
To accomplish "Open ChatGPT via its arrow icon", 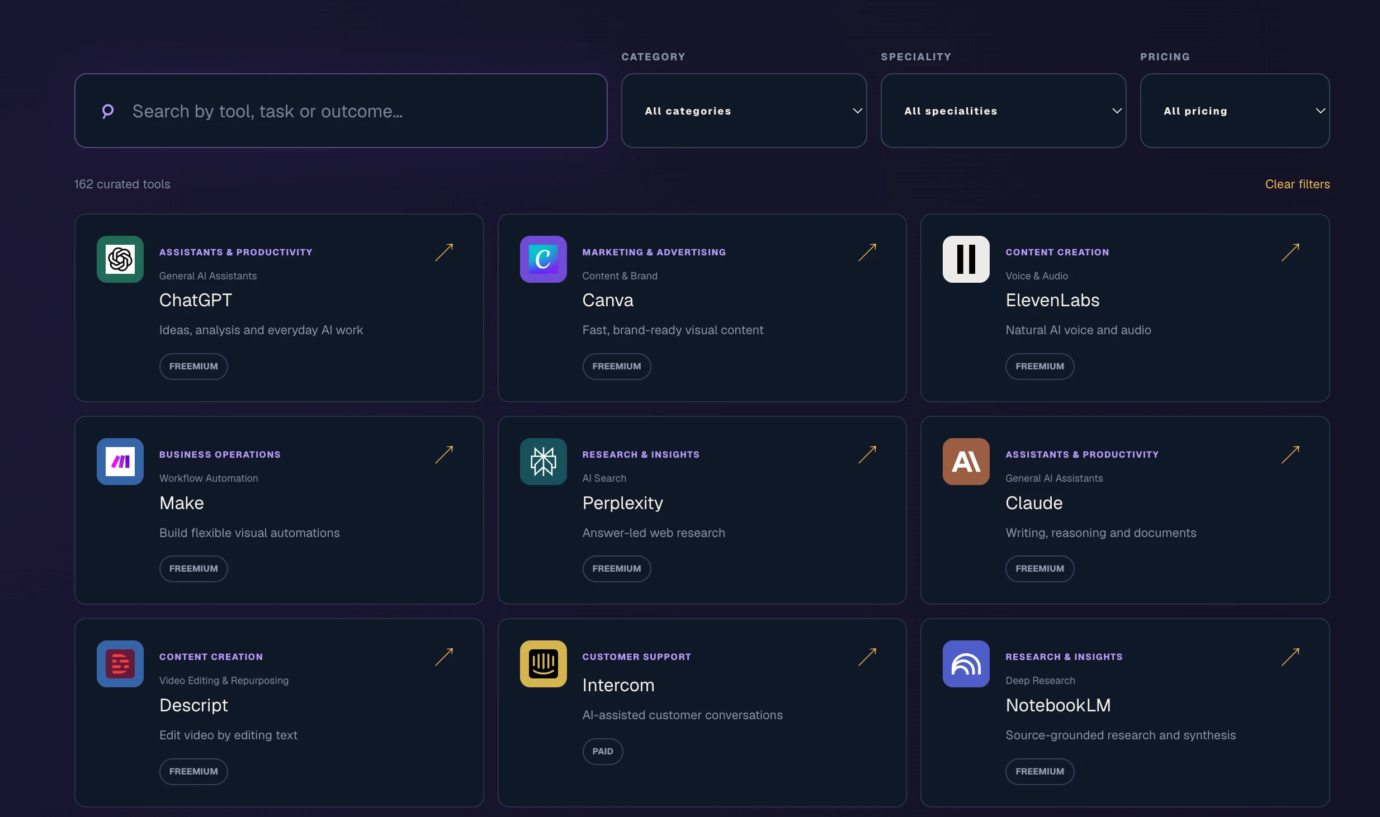I will pyautogui.click(x=444, y=253).
